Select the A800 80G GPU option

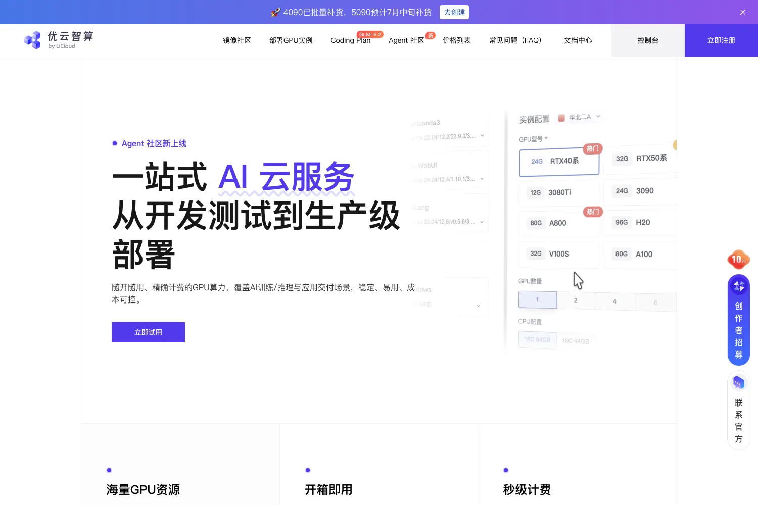coord(559,223)
